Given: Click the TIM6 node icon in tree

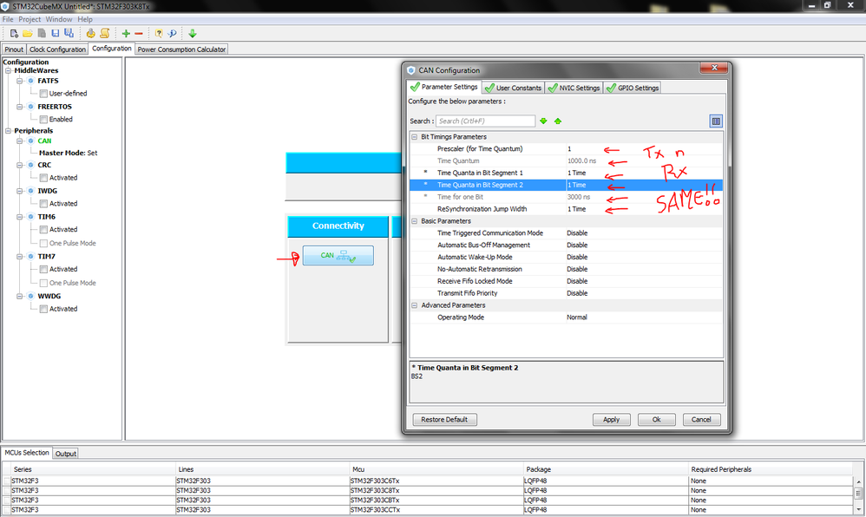Looking at the screenshot, I should coord(31,217).
